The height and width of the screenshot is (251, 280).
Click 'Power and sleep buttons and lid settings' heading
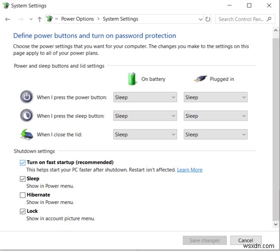[59, 66]
